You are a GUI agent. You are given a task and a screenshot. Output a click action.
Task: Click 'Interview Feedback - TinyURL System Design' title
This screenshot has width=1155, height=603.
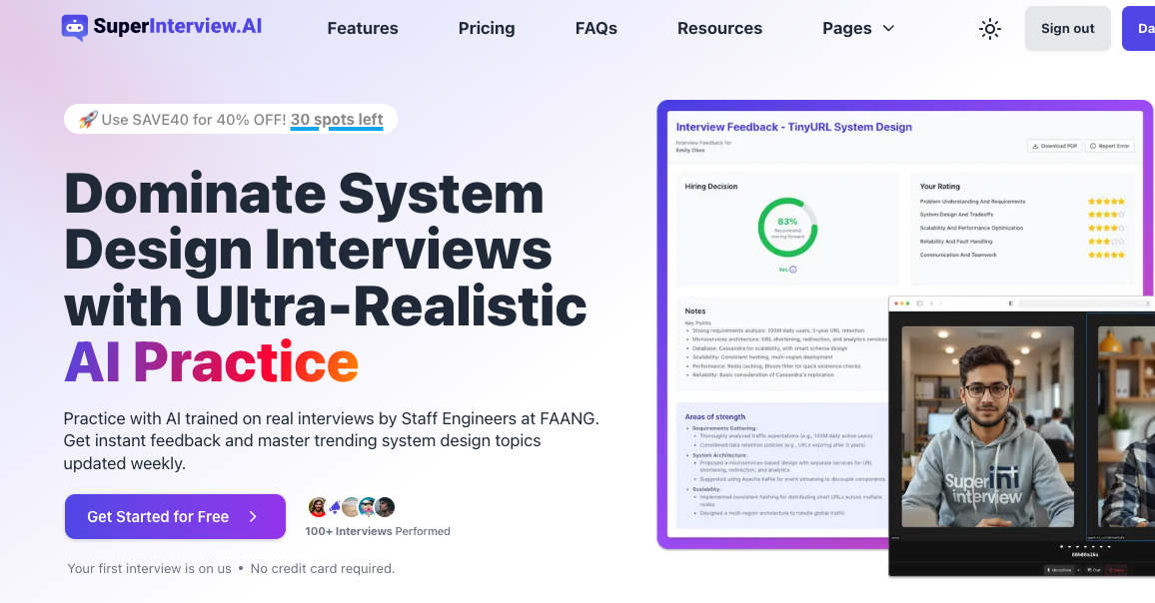[794, 127]
